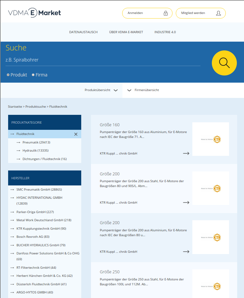
Task: Filter by Dichtungen / Fluidtechnik (16)
Action: [45, 159]
